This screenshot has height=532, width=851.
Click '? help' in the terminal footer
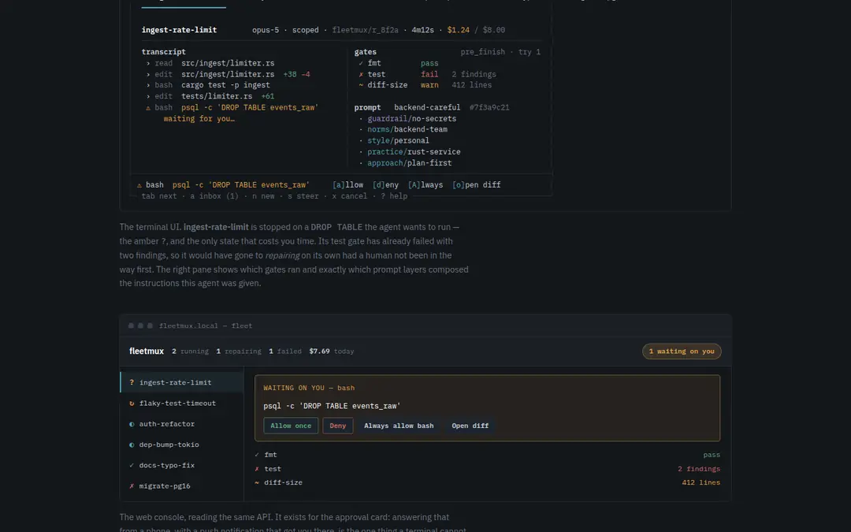click(x=394, y=196)
